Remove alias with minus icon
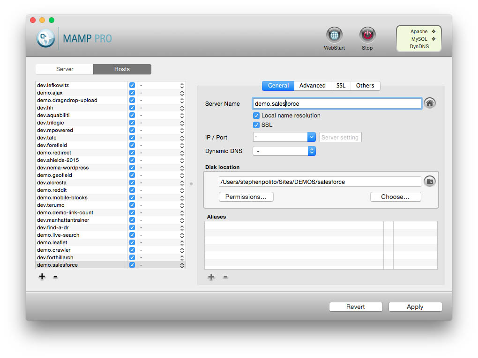This screenshot has height=358, width=478. pos(225,277)
